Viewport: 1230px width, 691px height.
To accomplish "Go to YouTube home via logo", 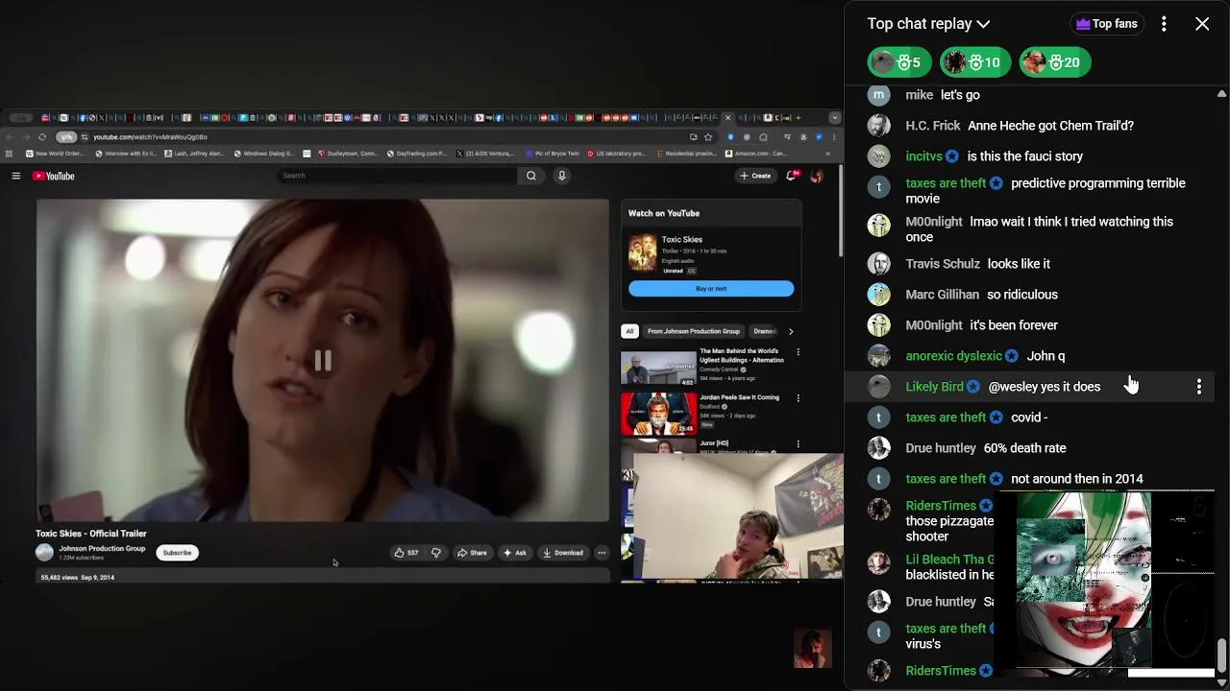I will pyautogui.click(x=54, y=176).
